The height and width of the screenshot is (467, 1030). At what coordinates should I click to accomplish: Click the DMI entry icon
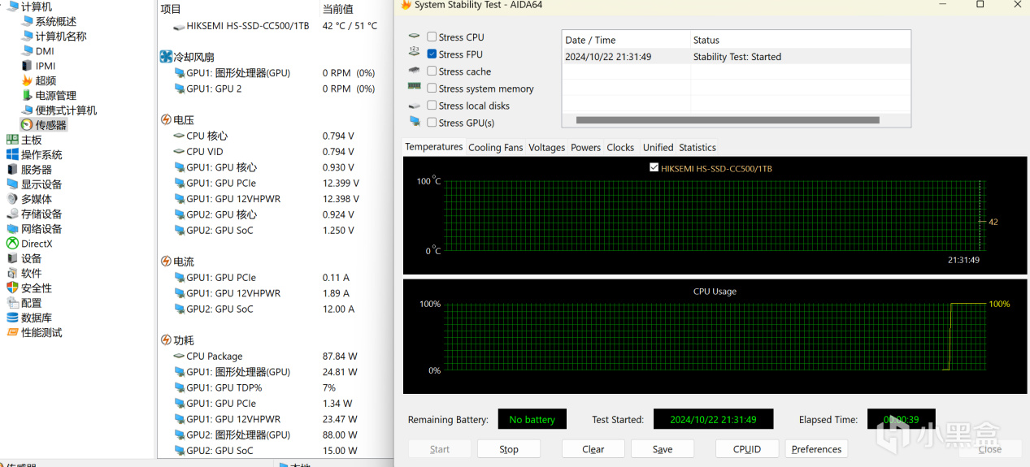[x=28, y=51]
